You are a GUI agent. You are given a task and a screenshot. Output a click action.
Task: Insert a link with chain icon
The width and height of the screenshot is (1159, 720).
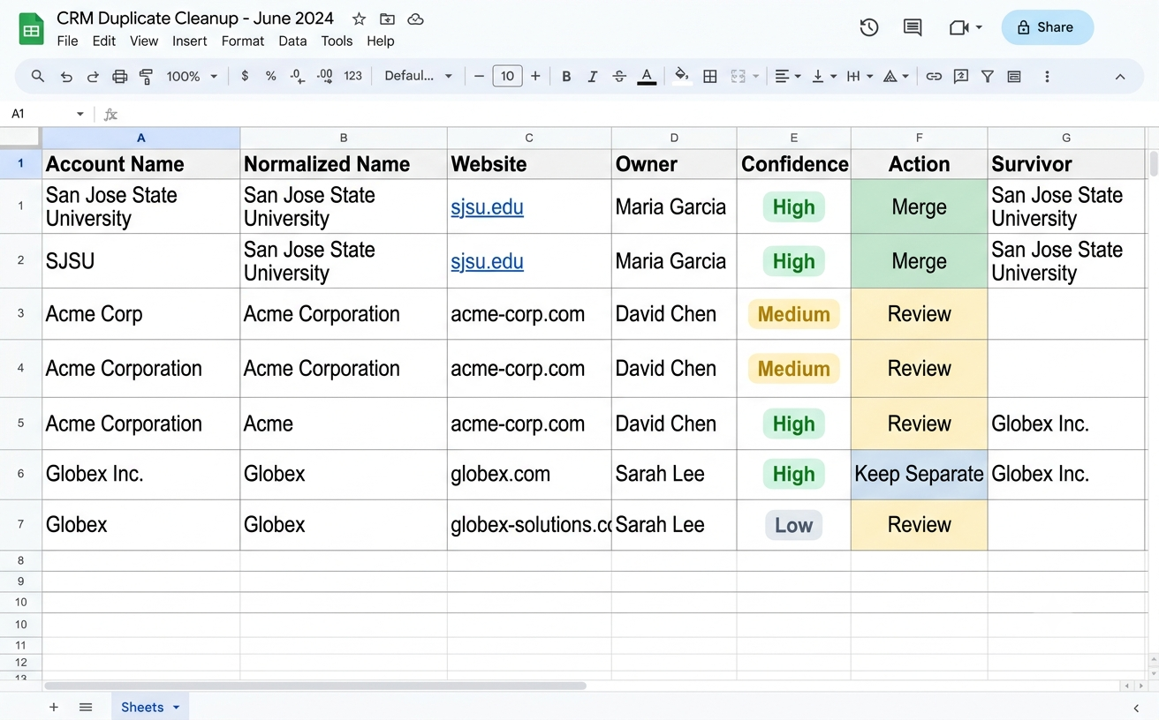pyautogui.click(x=934, y=77)
